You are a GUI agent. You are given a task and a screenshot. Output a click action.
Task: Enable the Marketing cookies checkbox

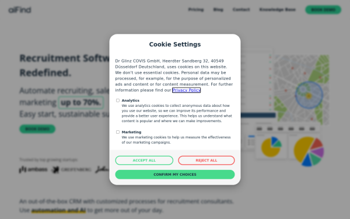(118, 132)
